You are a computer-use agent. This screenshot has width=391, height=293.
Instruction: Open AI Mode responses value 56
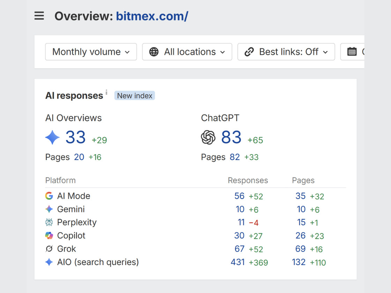coord(239,196)
